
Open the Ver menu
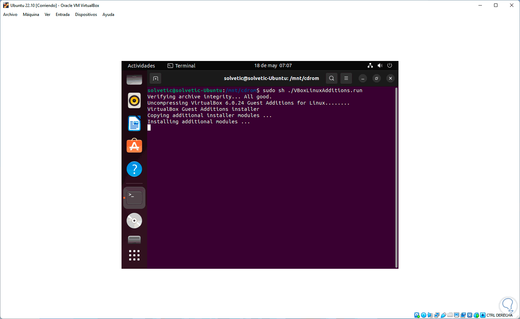point(47,15)
